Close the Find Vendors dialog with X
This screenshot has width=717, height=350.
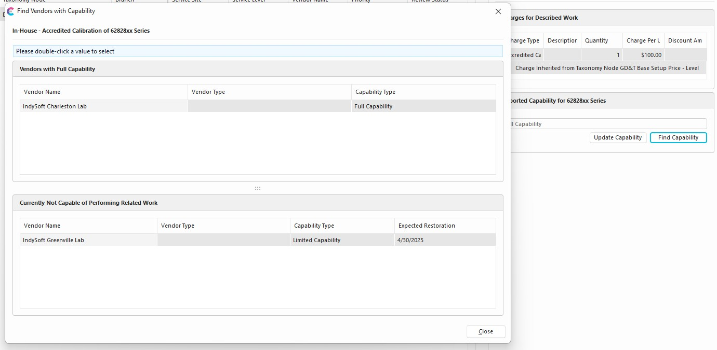(x=498, y=11)
